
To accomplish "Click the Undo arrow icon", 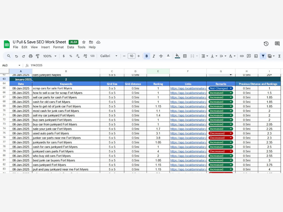I will pyautogui.click(x=16, y=56).
